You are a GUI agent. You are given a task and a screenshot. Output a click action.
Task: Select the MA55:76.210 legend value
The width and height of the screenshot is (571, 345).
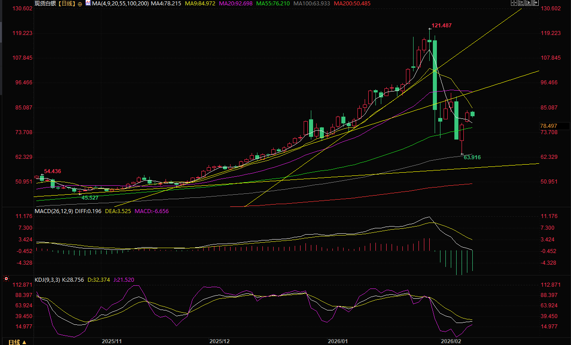tap(273, 4)
